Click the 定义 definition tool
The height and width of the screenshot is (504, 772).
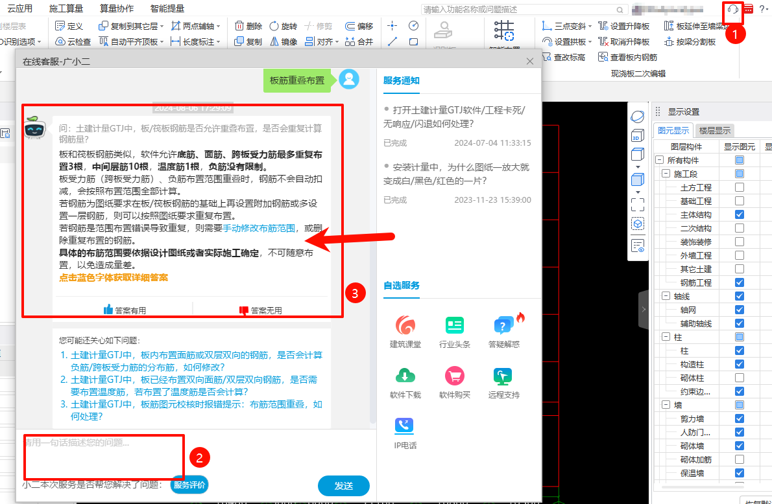(x=69, y=26)
